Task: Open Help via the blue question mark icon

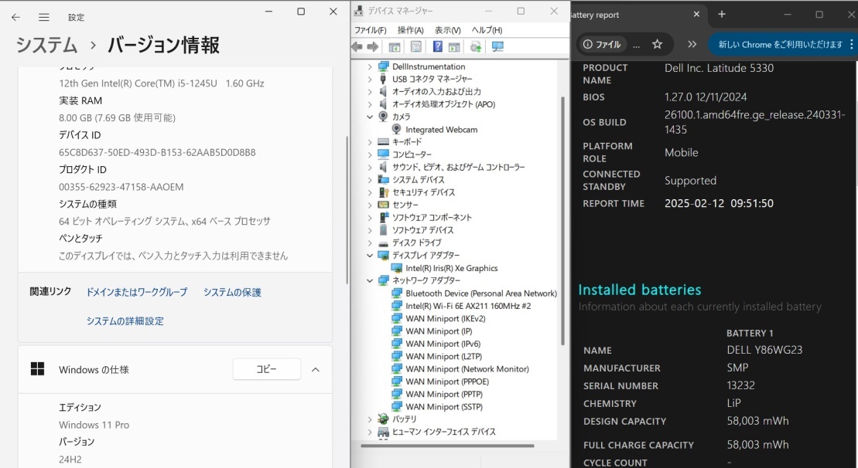Action: pos(437,46)
